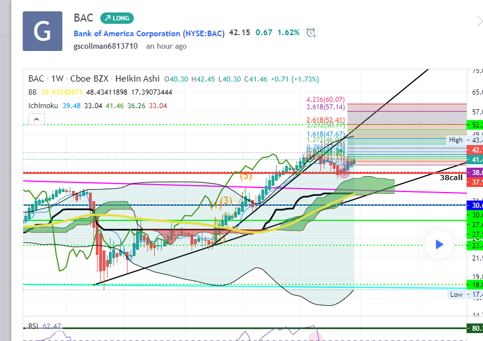
Task: Click the orange (5) wave label
Action: point(245,176)
